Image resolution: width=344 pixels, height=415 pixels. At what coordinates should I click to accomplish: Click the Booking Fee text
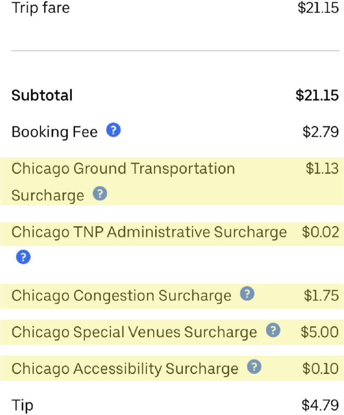(x=54, y=132)
